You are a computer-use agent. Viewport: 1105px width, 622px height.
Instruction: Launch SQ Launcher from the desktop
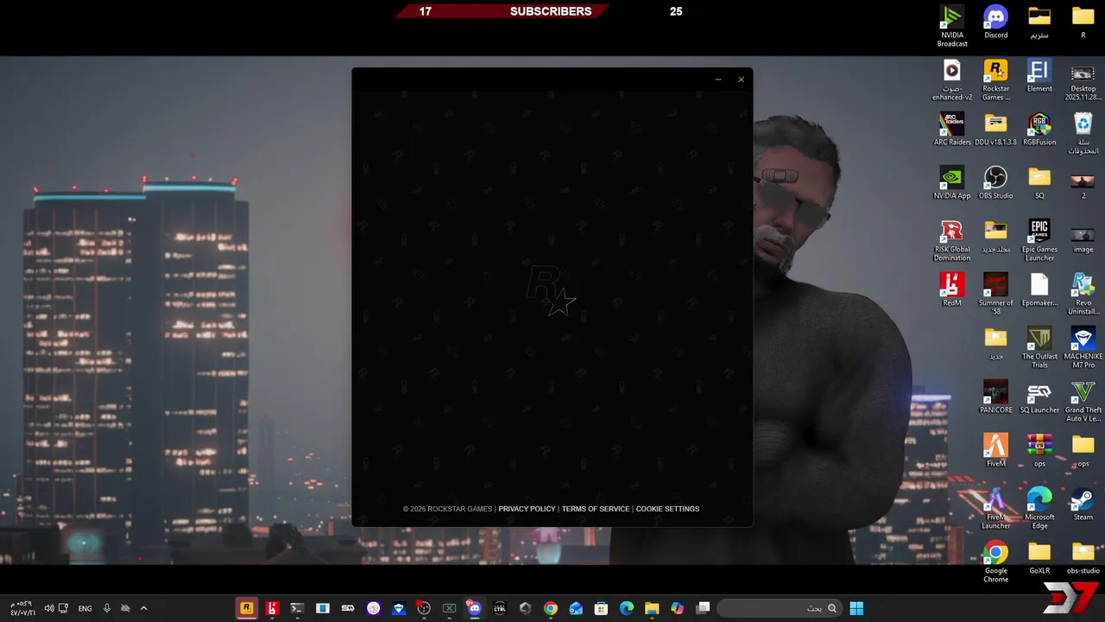tap(1039, 397)
